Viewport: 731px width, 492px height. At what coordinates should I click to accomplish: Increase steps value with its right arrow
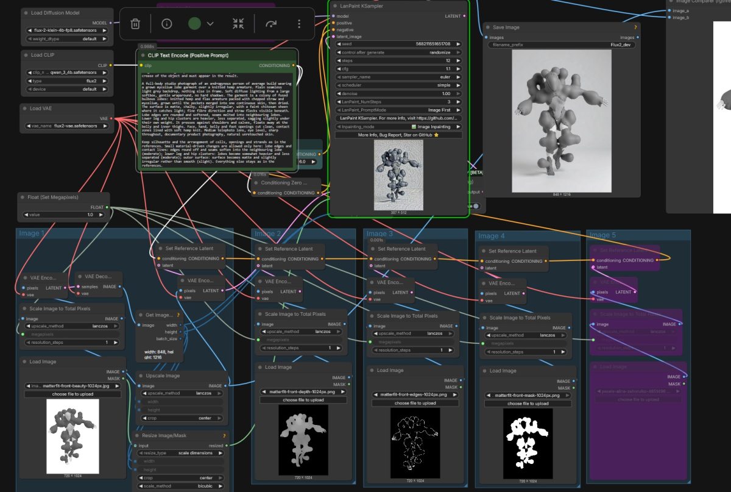459,61
